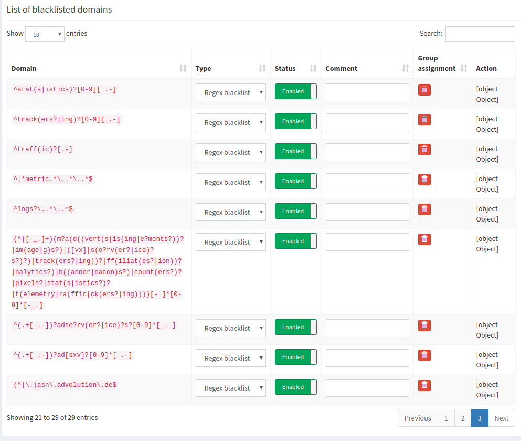Open Type dropdown for ad[sxv] row
The height and width of the screenshot is (441, 521).
click(231, 358)
